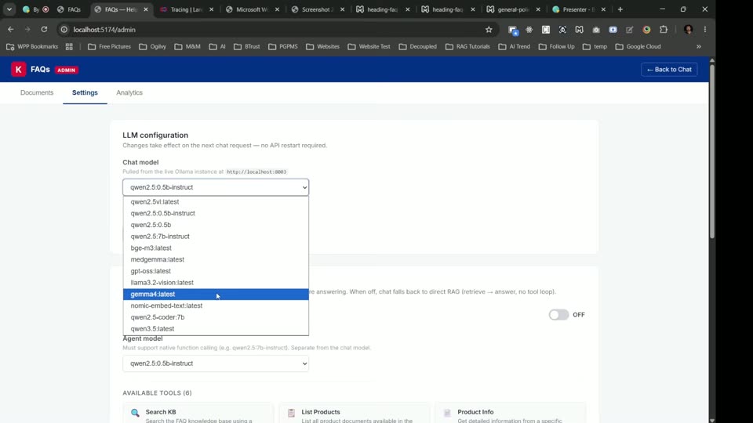This screenshot has height=423, width=753.
Task: Switch to Microsoft browser tab
Action: pos(252,9)
